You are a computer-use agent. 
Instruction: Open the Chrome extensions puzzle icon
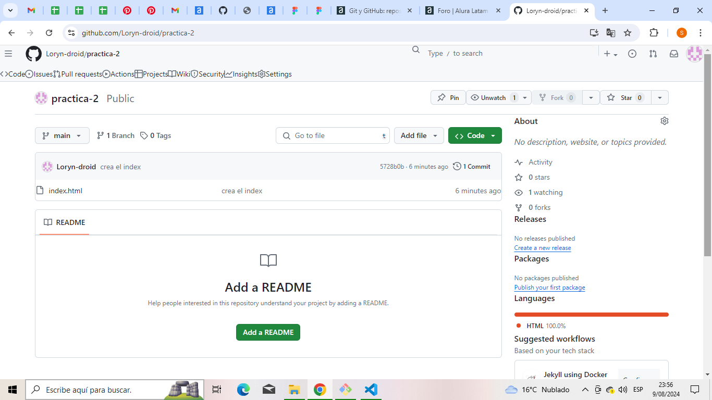point(654,33)
